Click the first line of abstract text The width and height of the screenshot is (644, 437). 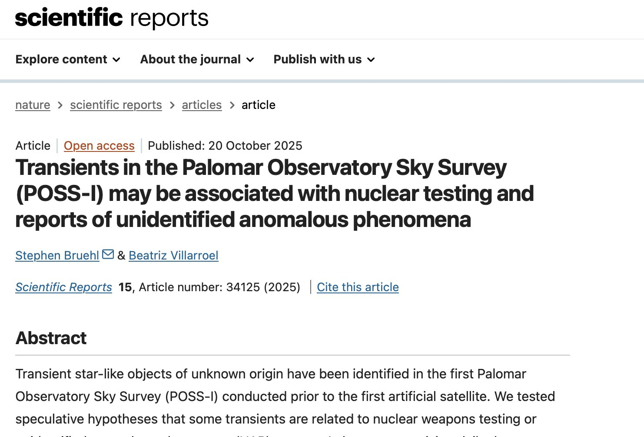point(270,374)
